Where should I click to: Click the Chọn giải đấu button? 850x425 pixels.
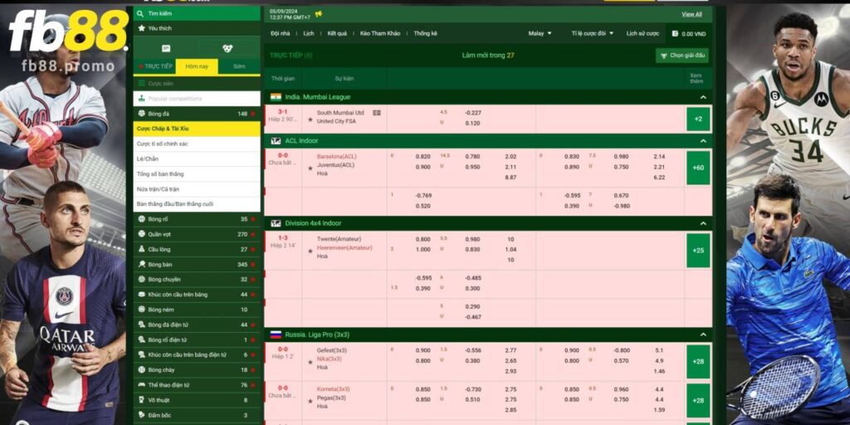click(x=682, y=56)
